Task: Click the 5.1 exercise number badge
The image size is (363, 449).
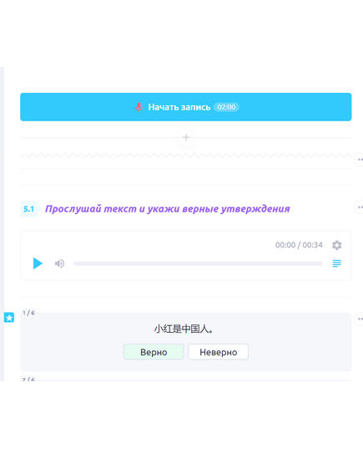Action: [x=29, y=209]
